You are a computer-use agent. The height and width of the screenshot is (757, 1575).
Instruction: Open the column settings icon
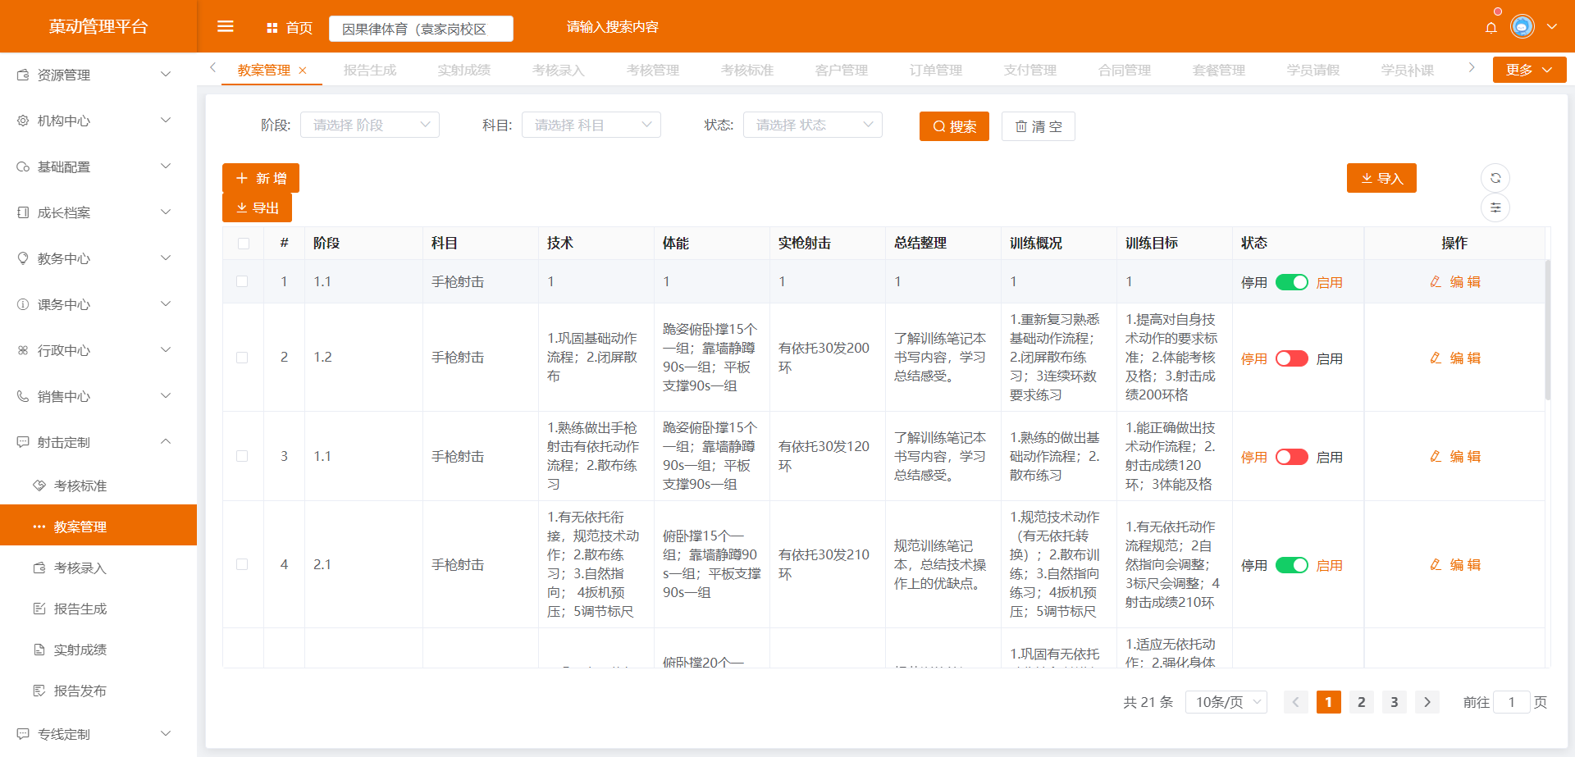pos(1495,207)
